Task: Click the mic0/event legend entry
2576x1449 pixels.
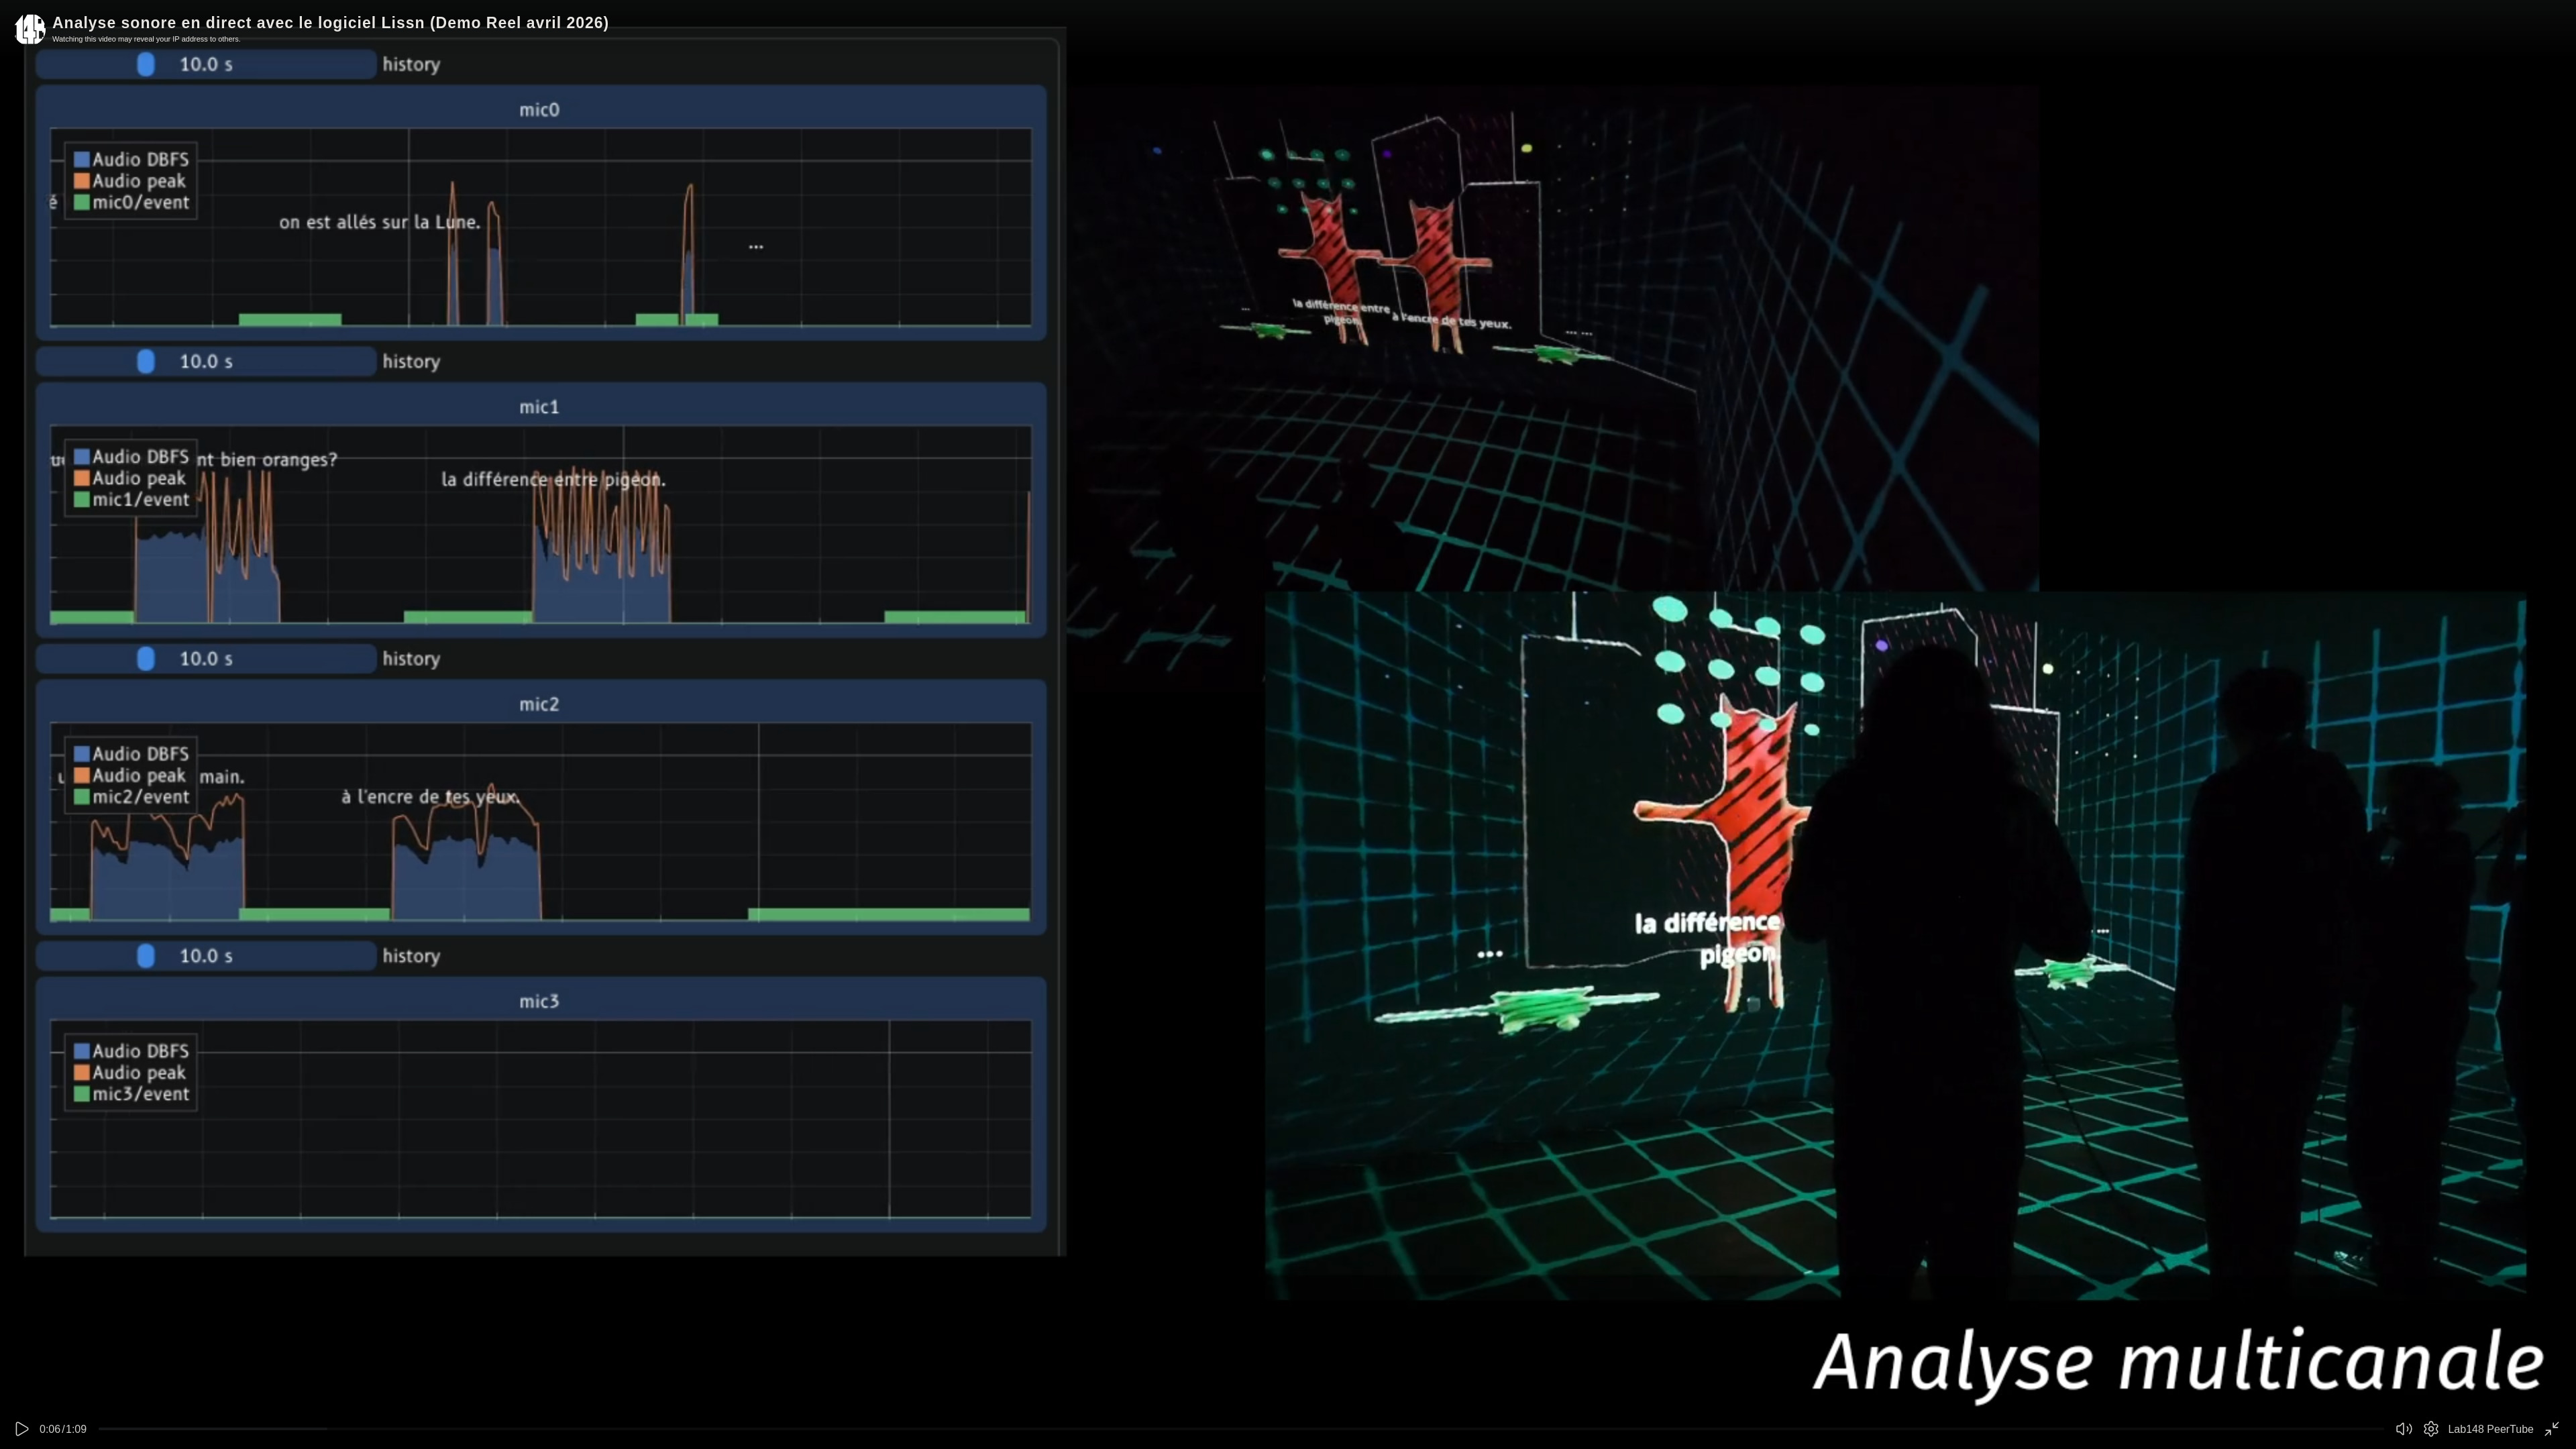Action: coord(131,202)
